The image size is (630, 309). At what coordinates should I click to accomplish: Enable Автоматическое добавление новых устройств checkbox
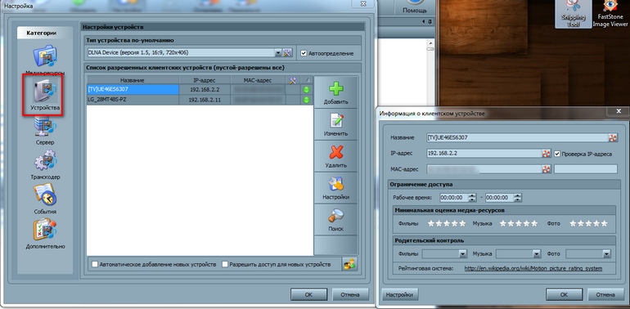click(95, 264)
